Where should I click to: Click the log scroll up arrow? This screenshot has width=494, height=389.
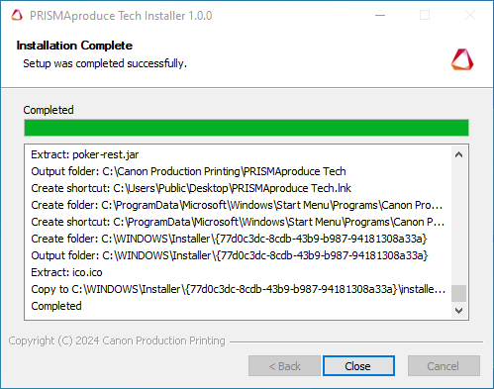tap(458, 154)
